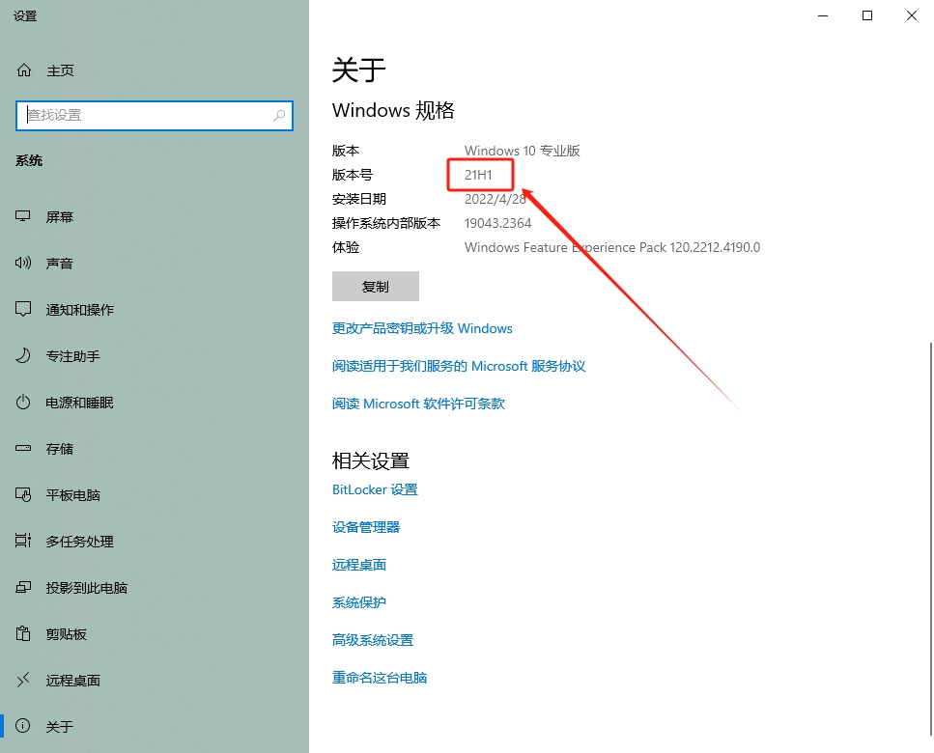This screenshot has height=753, width=934.
Task: Open Device Manager (设备管理器) link
Action: click(366, 527)
